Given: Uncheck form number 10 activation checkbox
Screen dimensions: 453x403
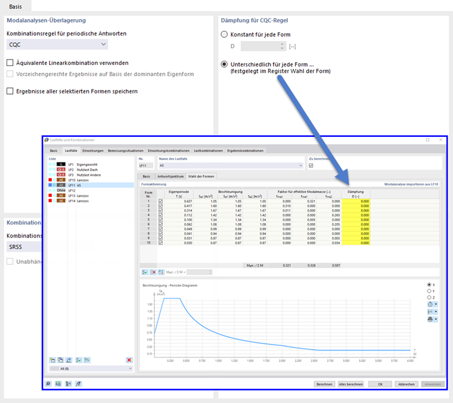Looking at the screenshot, I should click(x=160, y=243).
